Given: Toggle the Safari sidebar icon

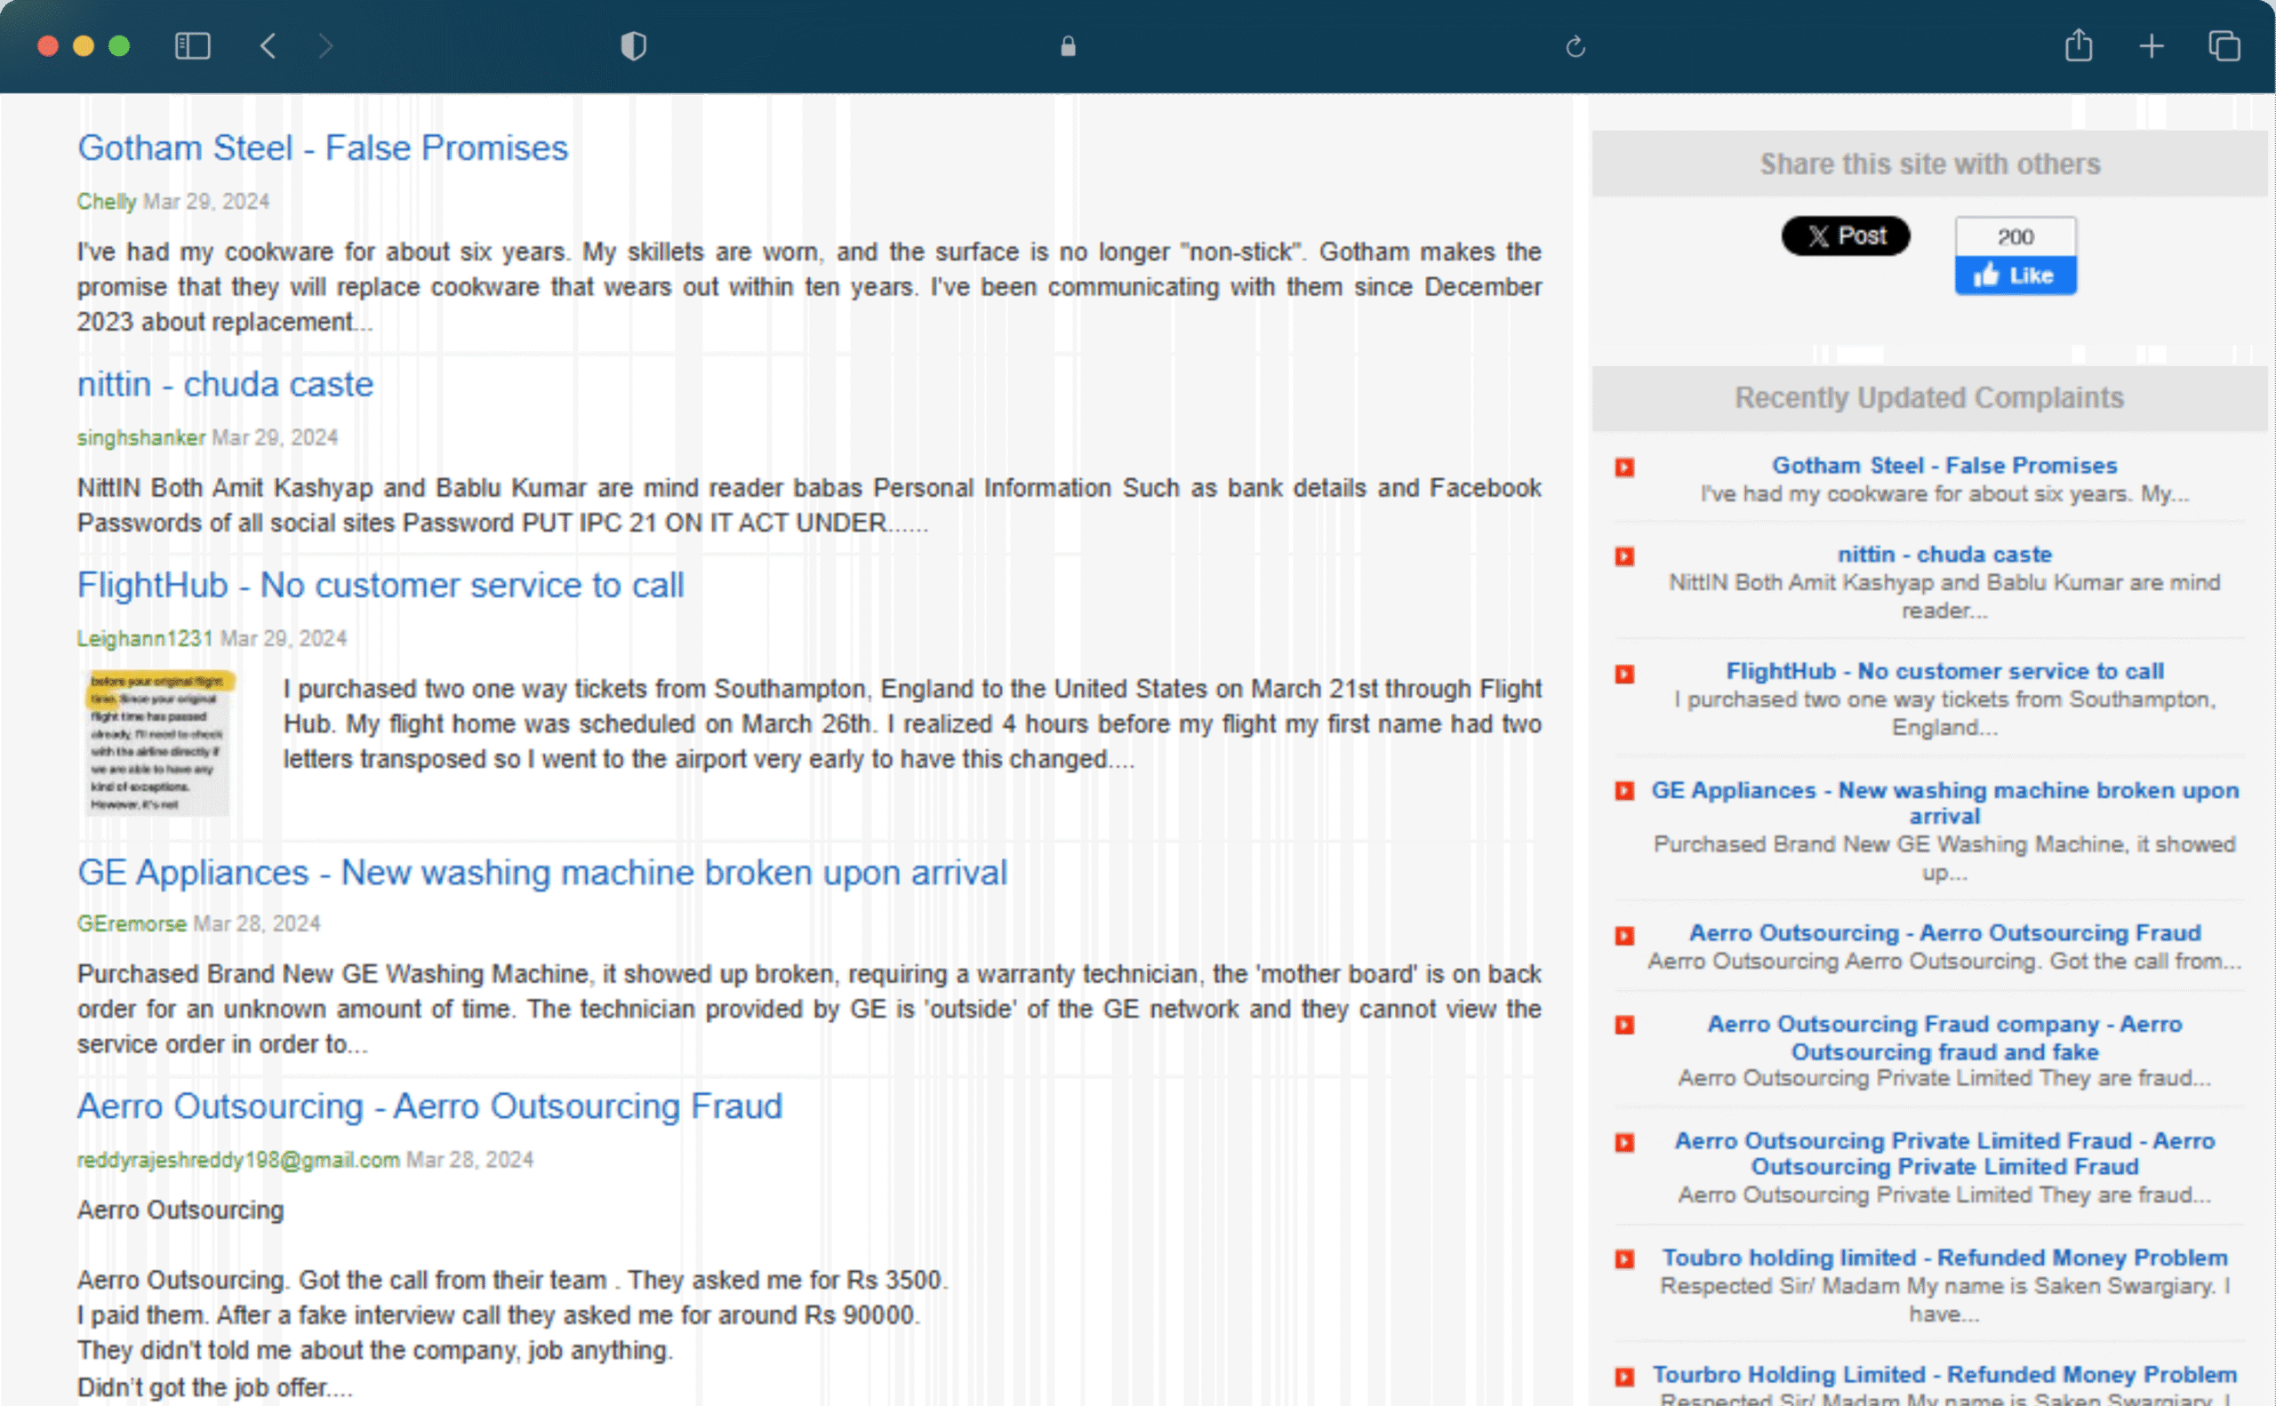Looking at the screenshot, I should [x=193, y=45].
